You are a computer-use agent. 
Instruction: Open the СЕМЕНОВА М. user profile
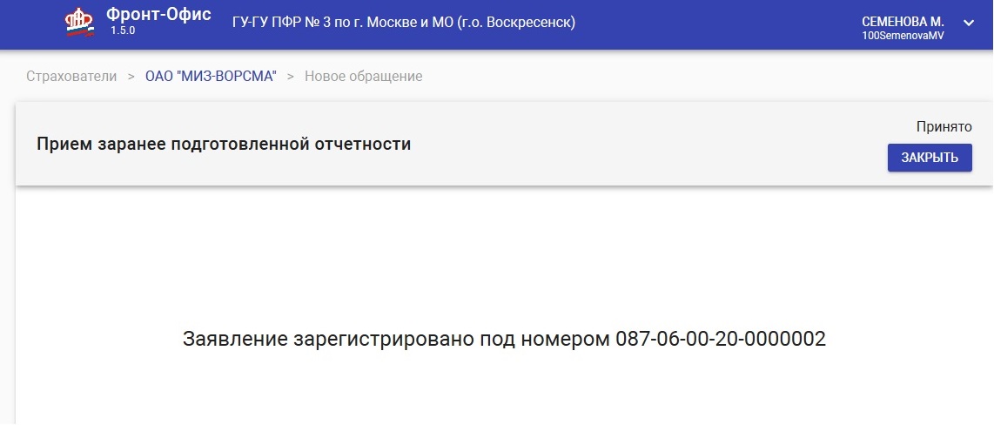point(903,22)
